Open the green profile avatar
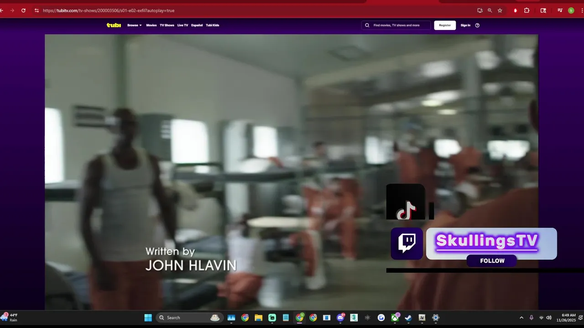The height and width of the screenshot is (328, 584). click(571, 10)
